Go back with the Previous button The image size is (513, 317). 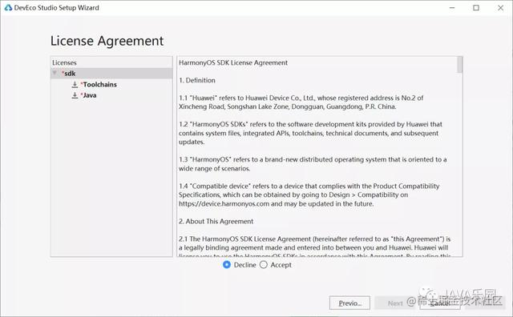tap(349, 303)
